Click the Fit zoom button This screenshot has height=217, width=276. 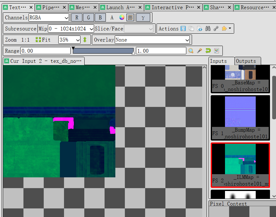pos(43,40)
